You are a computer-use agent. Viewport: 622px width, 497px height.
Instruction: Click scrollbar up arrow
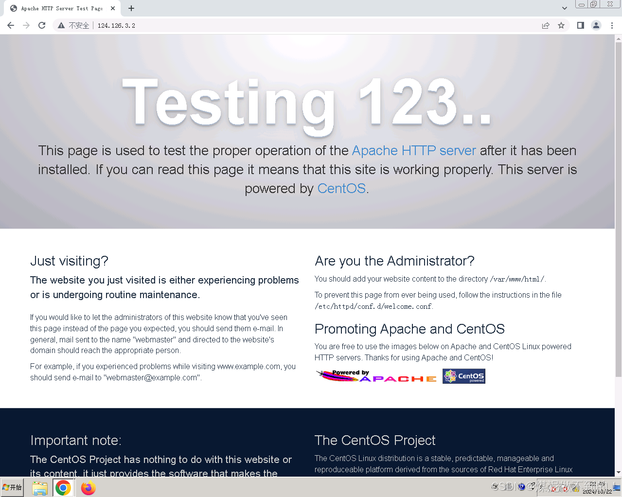click(x=618, y=38)
